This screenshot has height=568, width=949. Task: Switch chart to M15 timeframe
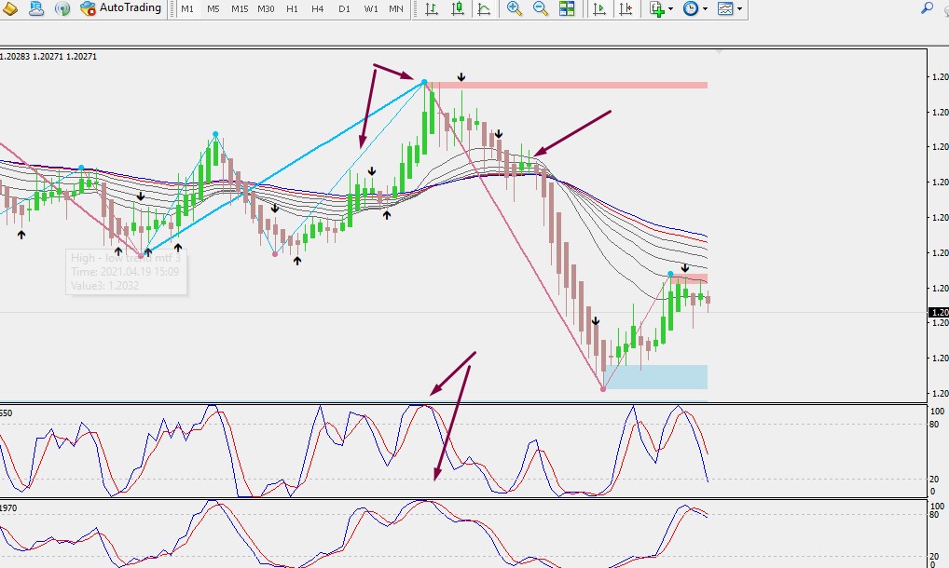pyautogui.click(x=240, y=9)
